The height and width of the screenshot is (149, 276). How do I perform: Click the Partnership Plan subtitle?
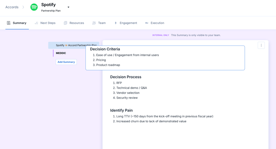coord(51,11)
